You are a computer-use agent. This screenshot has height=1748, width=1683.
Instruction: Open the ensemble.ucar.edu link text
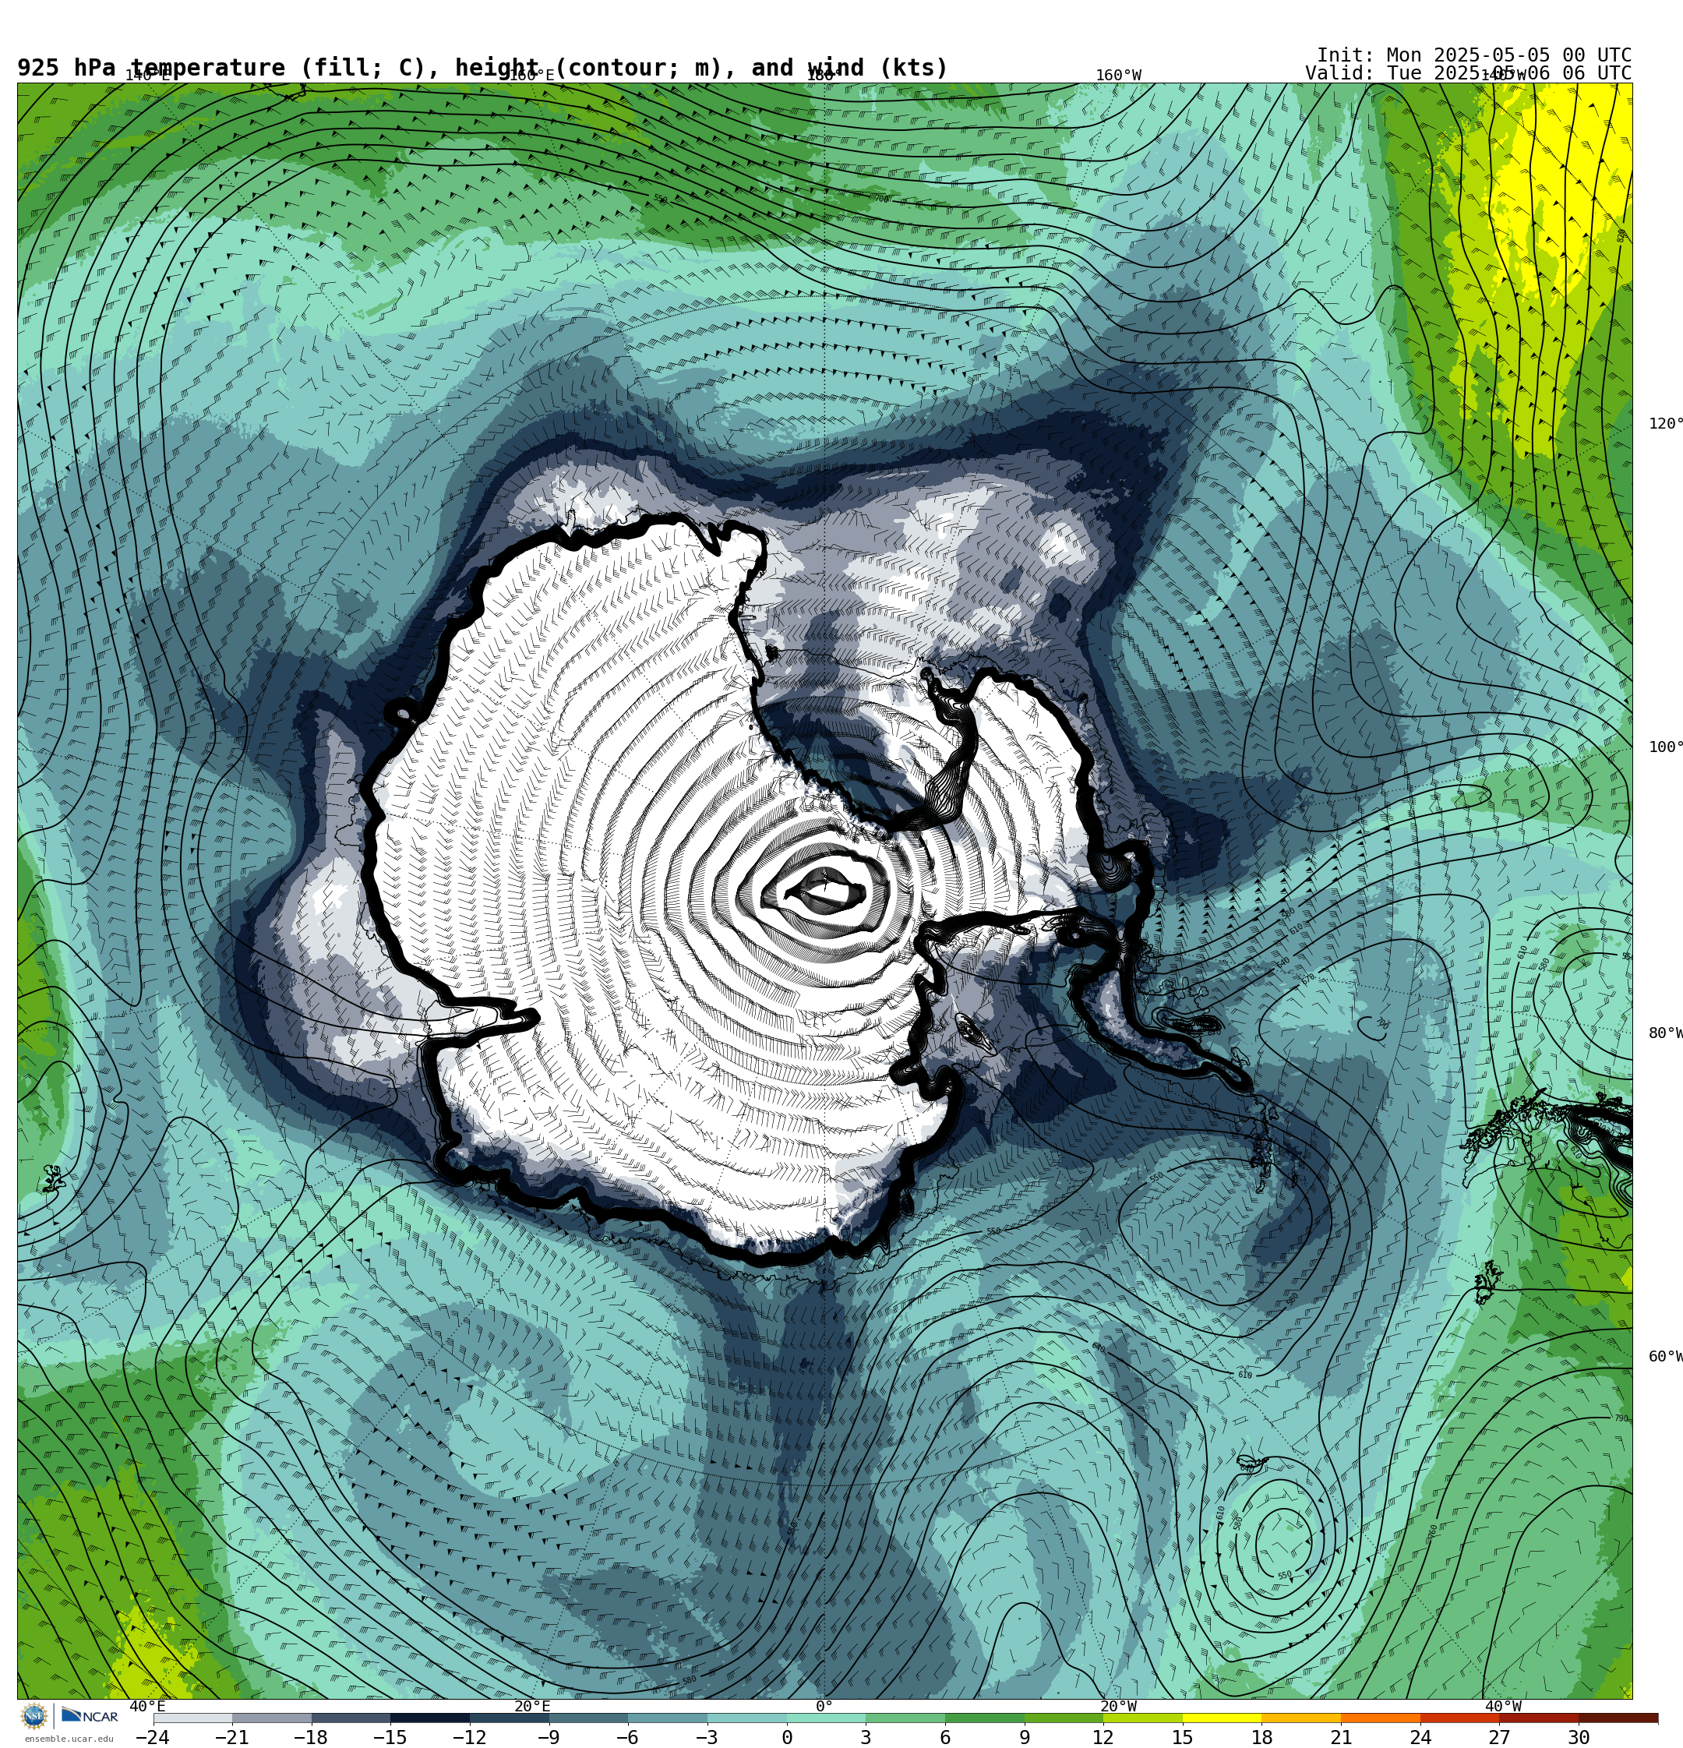(69, 1738)
